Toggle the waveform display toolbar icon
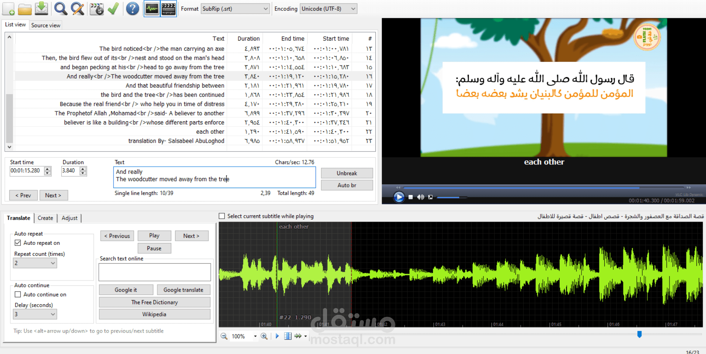 point(152,8)
